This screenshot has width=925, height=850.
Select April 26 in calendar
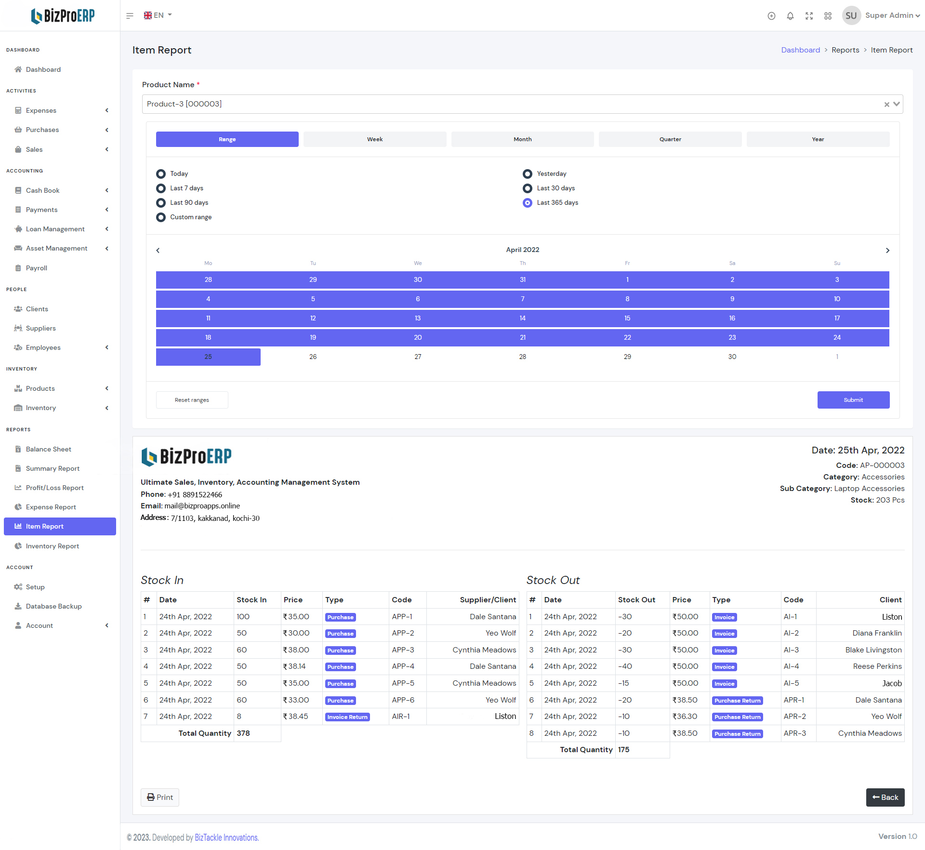[313, 357]
